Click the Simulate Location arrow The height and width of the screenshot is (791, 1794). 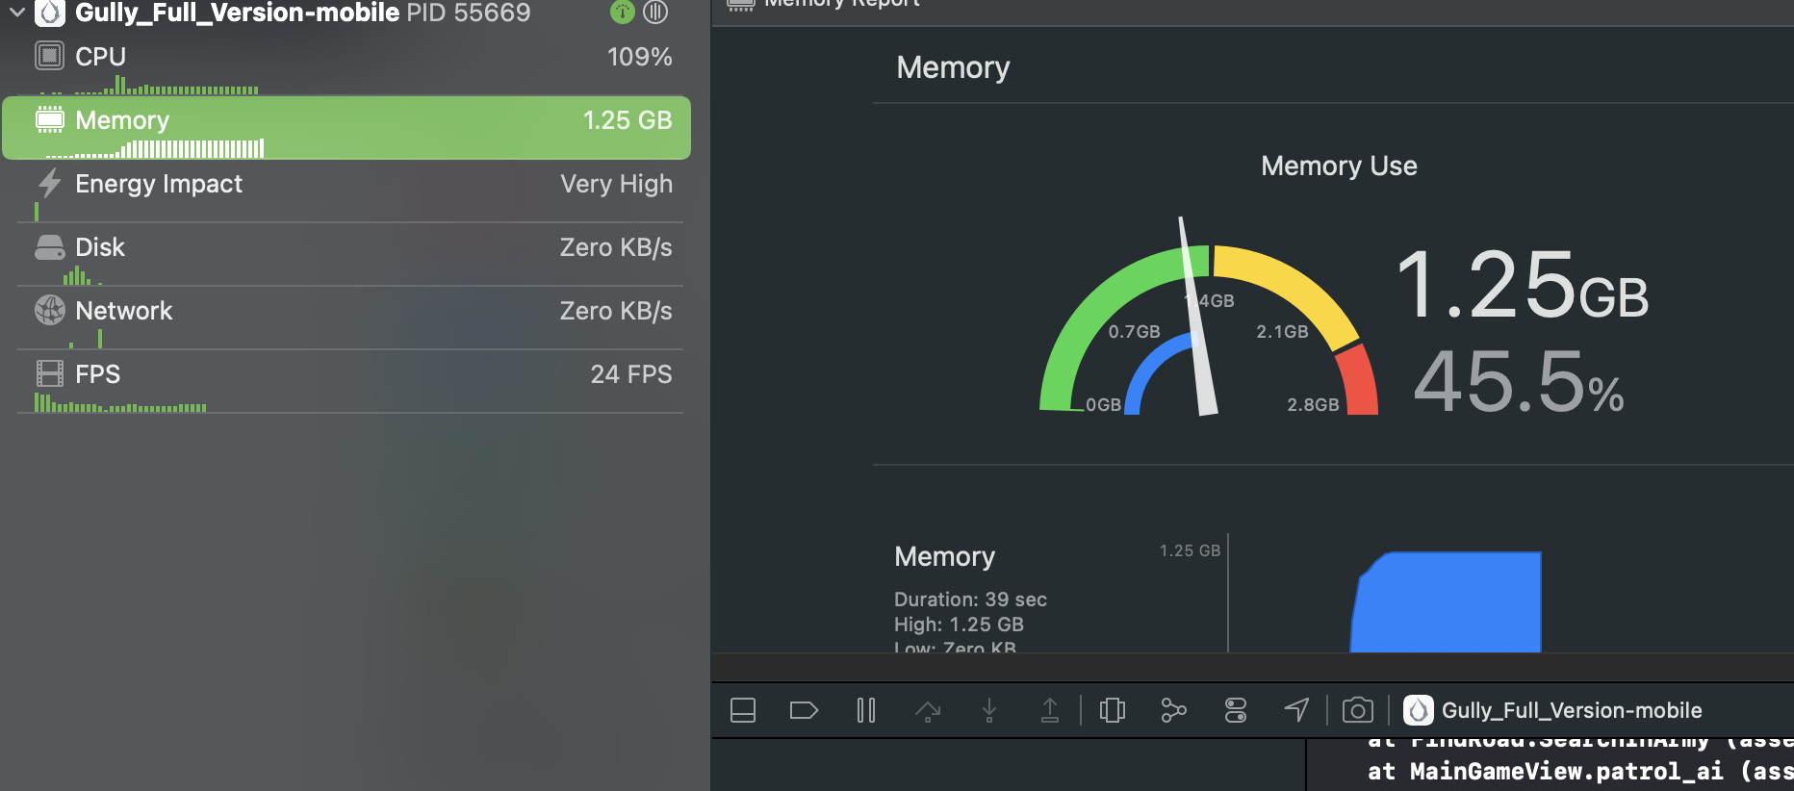(x=1296, y=710)
